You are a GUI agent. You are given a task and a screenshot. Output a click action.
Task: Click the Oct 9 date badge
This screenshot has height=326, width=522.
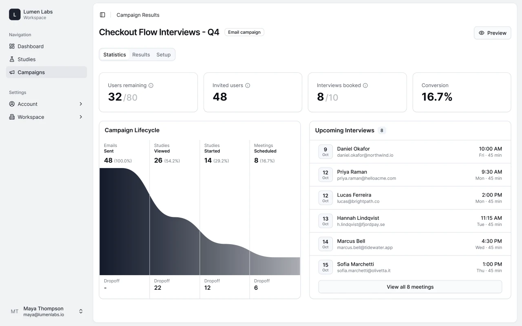(x=325, y=152)
